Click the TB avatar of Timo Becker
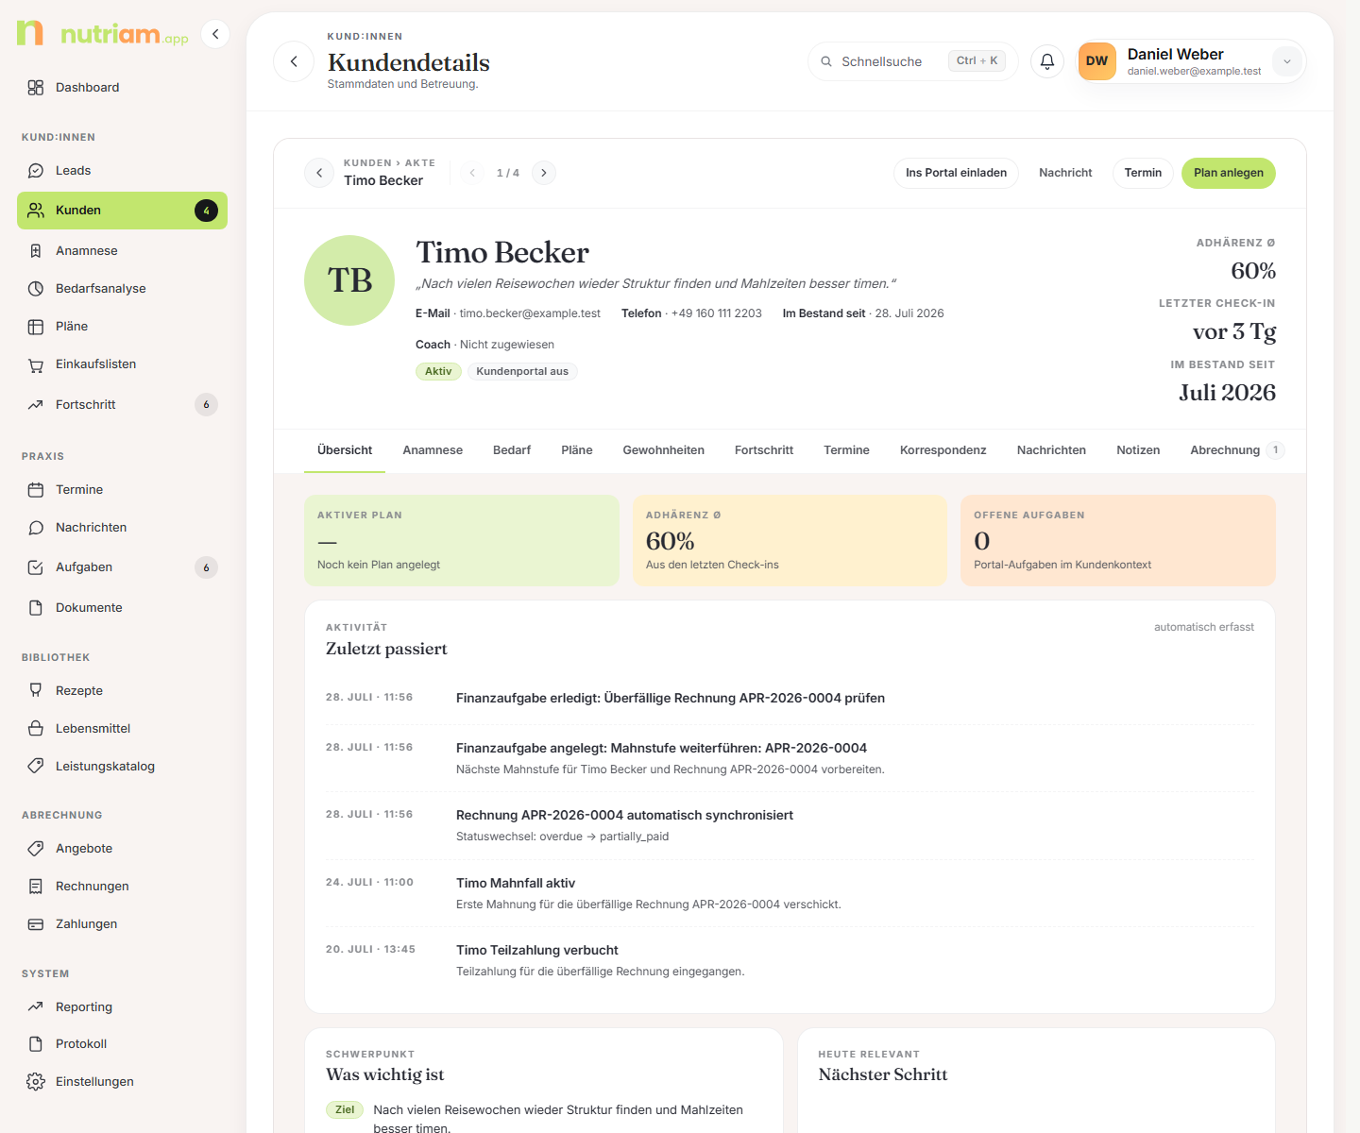 point(349,280)
